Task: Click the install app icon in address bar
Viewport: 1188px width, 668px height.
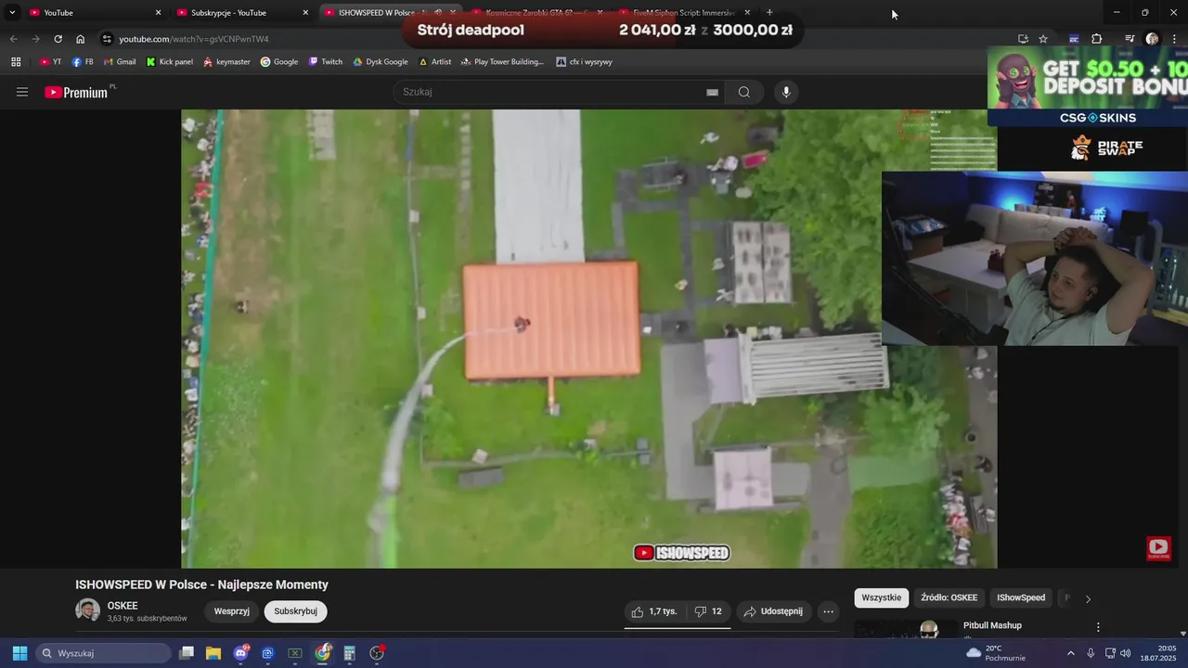Action: (x=1023, y=39)
